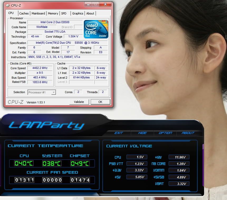The width and height of the screenshot is (227, 200).
Task: Click the Technology value '45 nm'
Action: tap(35, 36)
